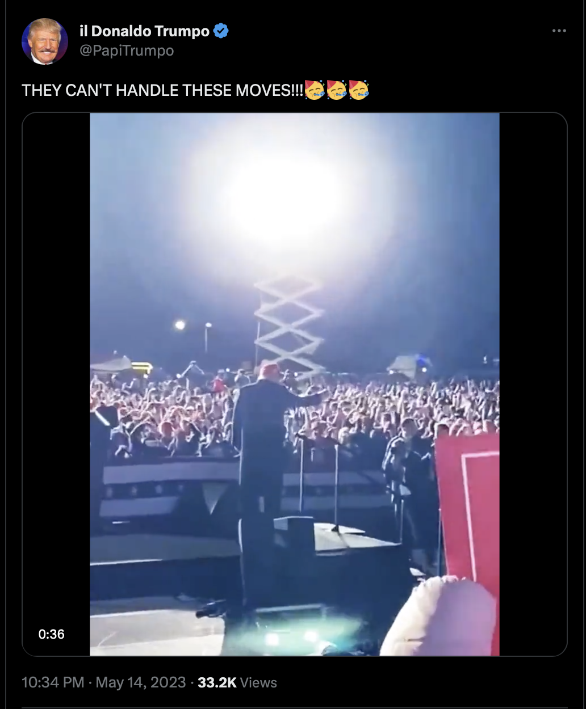Click the black bar right of the video
Viewport: 586px width, 709px height.
coord(533,384)
